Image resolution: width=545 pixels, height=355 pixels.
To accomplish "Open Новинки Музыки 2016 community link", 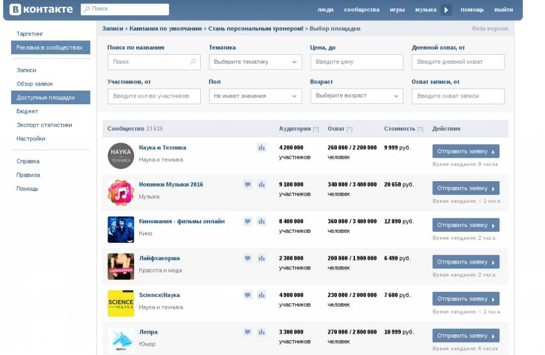I will point(171,184).
